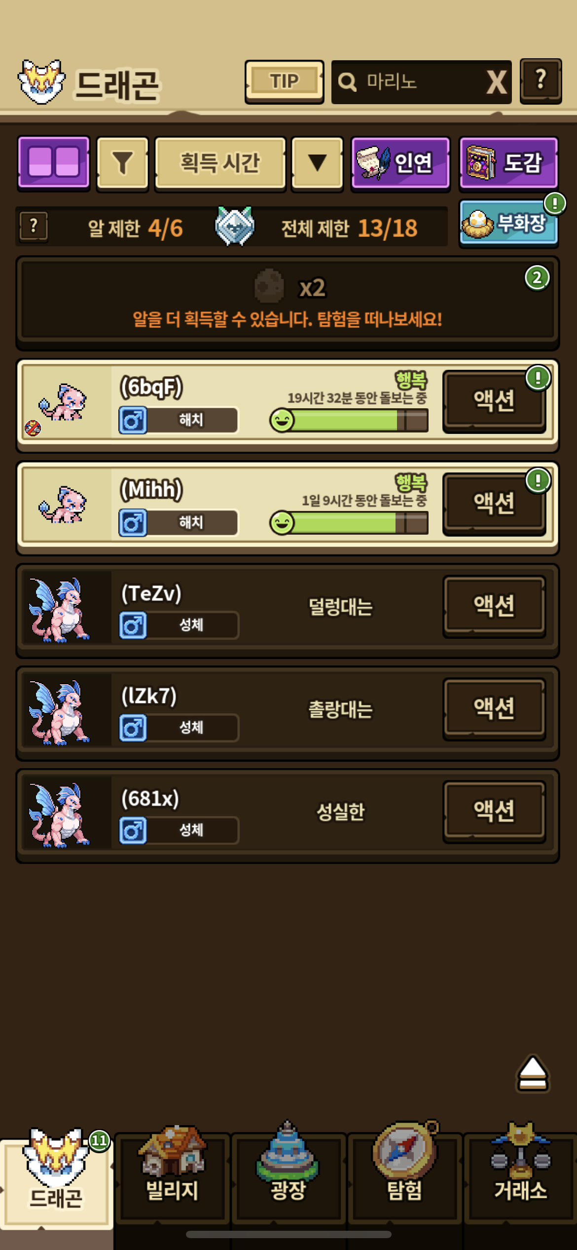
Task: Toggle the two-column grid view button
Action: (x=54, y=163)
